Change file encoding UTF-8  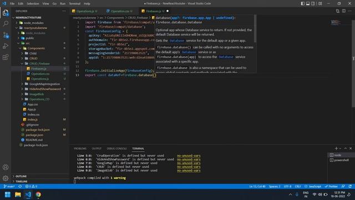[x=287, y=187]
